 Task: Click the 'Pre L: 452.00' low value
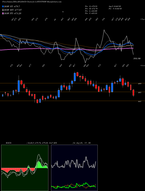(91, 11)
